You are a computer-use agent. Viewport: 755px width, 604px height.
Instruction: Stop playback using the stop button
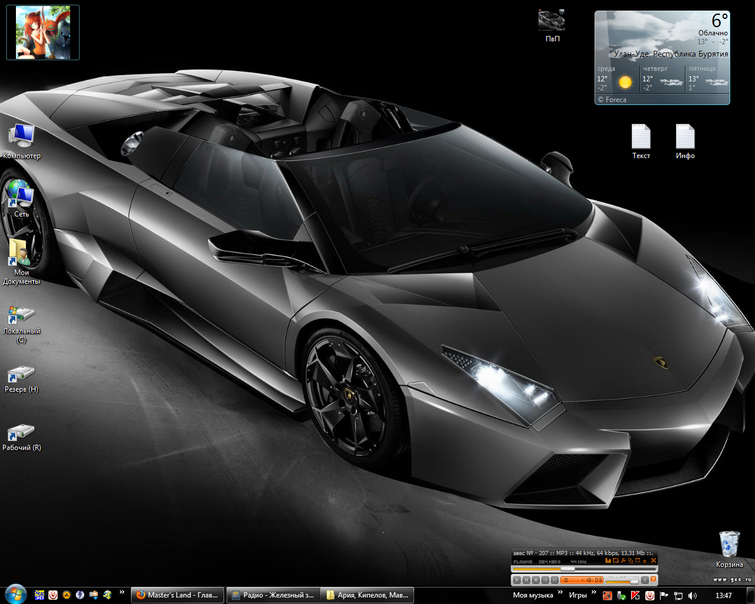coord(536,580)
